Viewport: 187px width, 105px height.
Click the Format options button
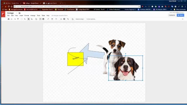[x=91, y=19]
